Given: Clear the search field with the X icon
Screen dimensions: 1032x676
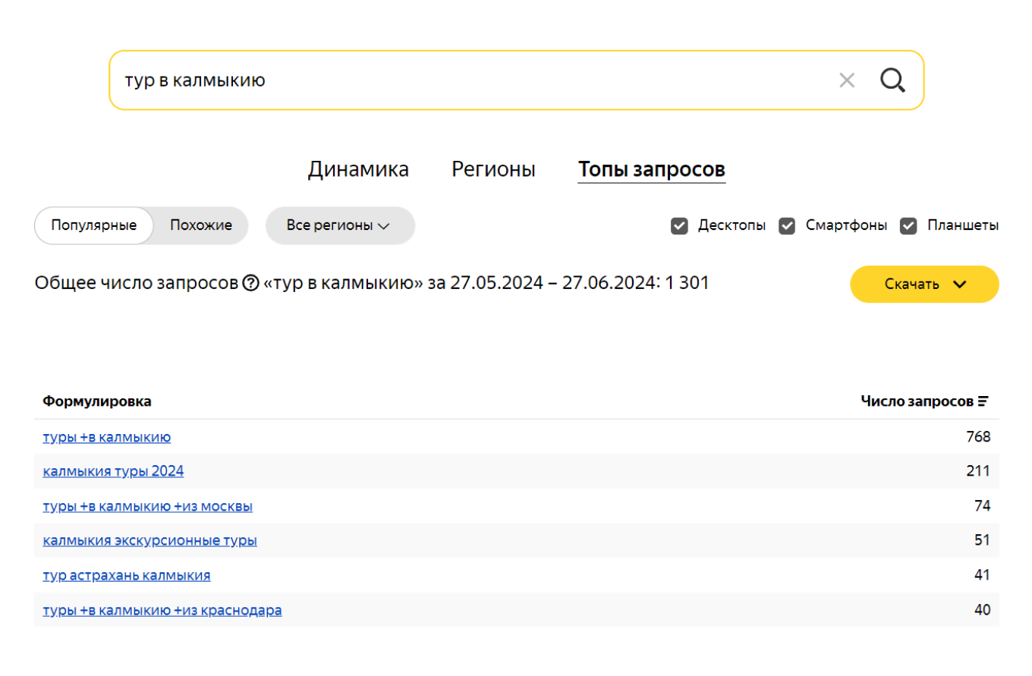Looking at the screenshot, I should (847, 80).
